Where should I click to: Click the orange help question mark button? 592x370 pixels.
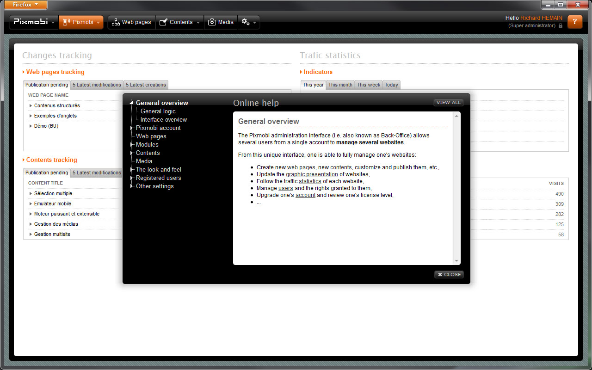click(x=575, y=22)
